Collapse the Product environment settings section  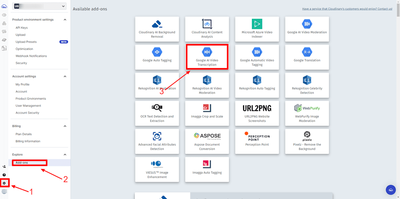(x=65, y=19)
